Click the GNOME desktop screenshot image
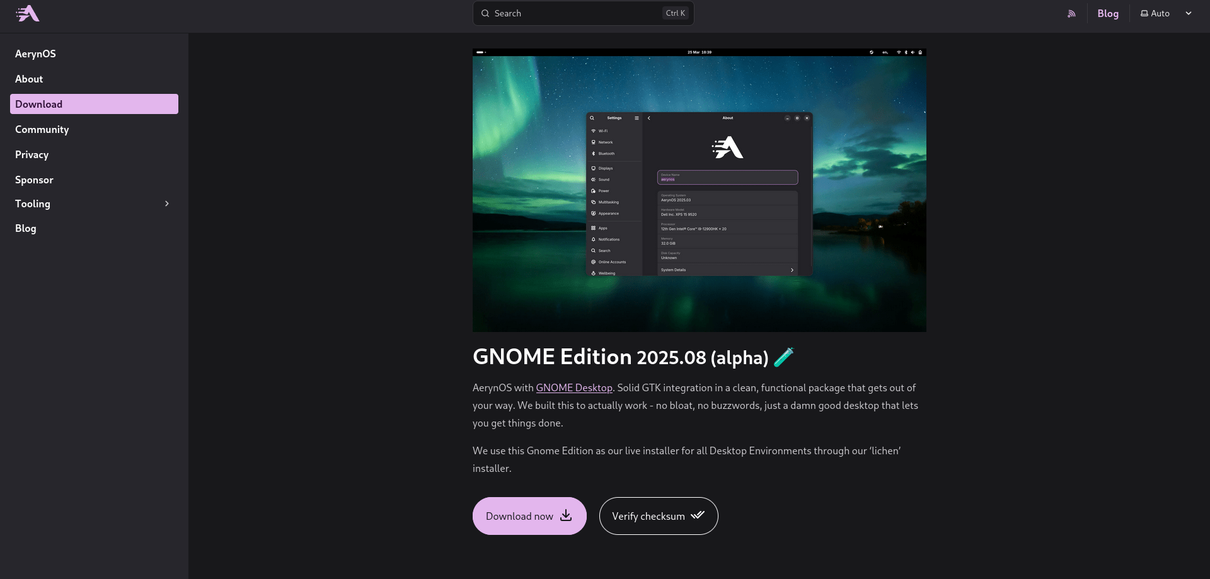The height and width of the screenshot is (579, 1210). tap(699, 190)
